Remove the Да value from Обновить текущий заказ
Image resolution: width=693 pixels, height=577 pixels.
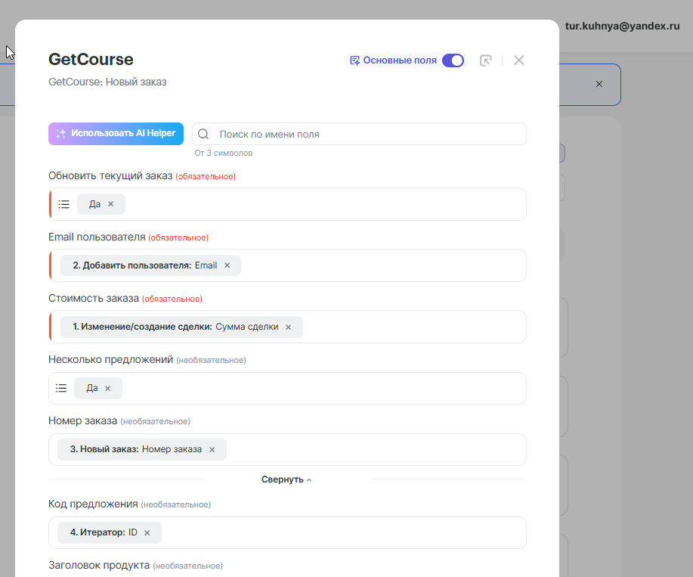pos(111,204)
